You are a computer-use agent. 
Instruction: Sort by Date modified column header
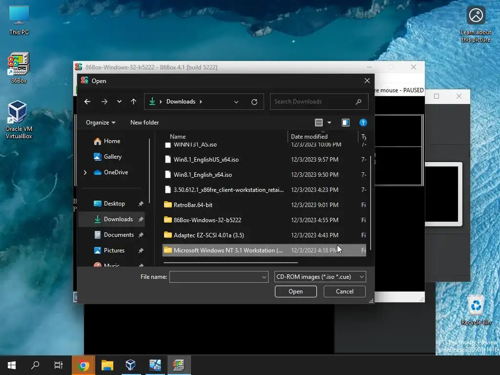309,137
